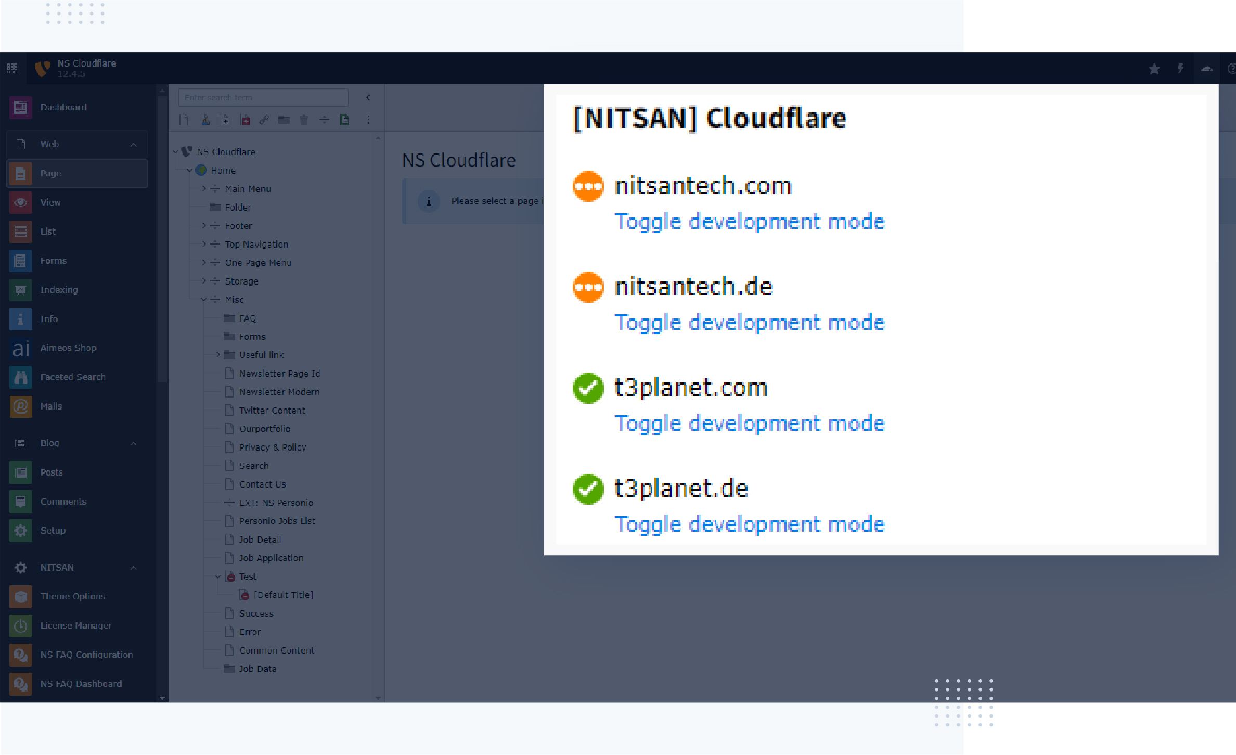Collapse the Web module group
Viewport: 1236px width, 755px height.
click(133, 145)
